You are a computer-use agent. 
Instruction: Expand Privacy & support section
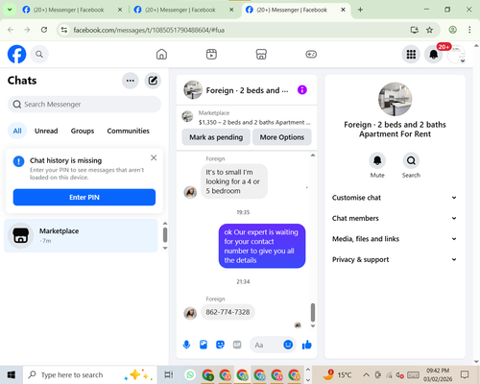[395, 259]
